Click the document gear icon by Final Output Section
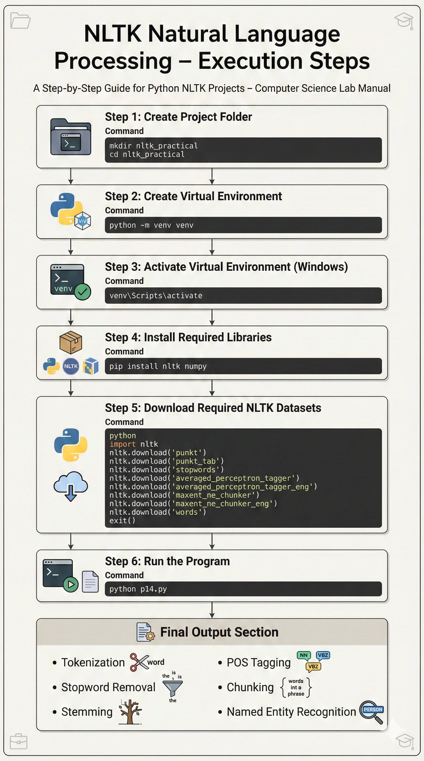This screenshot has width=424, height=761. (145, 632)
